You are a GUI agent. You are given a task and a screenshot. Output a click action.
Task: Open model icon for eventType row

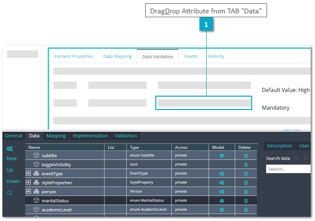[222, 174]
